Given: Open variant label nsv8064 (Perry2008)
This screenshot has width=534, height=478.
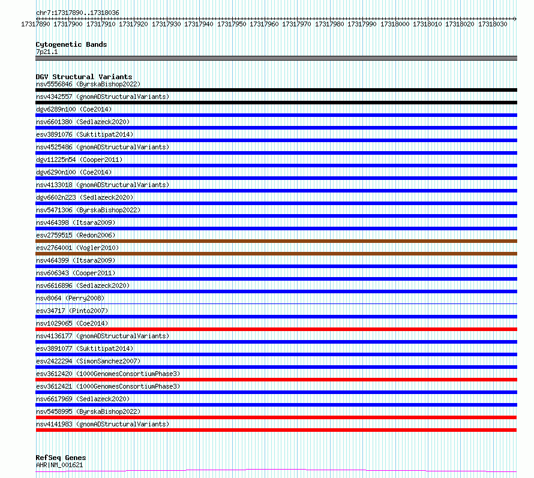Looking at the screenshot, I should point(70,298).
